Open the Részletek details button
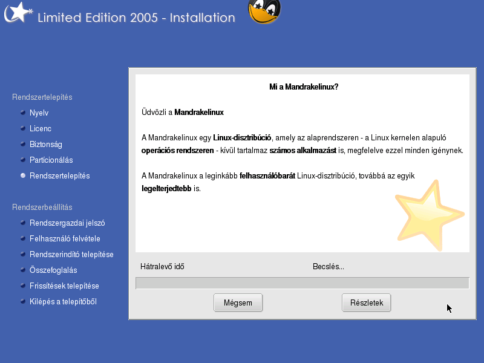The image size is (484, 363). pyautogui.click(x=367, y=302)
